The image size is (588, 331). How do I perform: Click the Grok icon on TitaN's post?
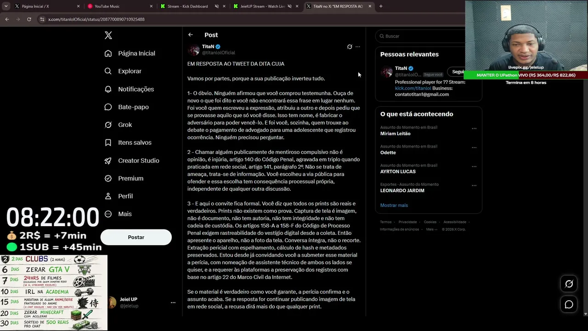(350, 47)
